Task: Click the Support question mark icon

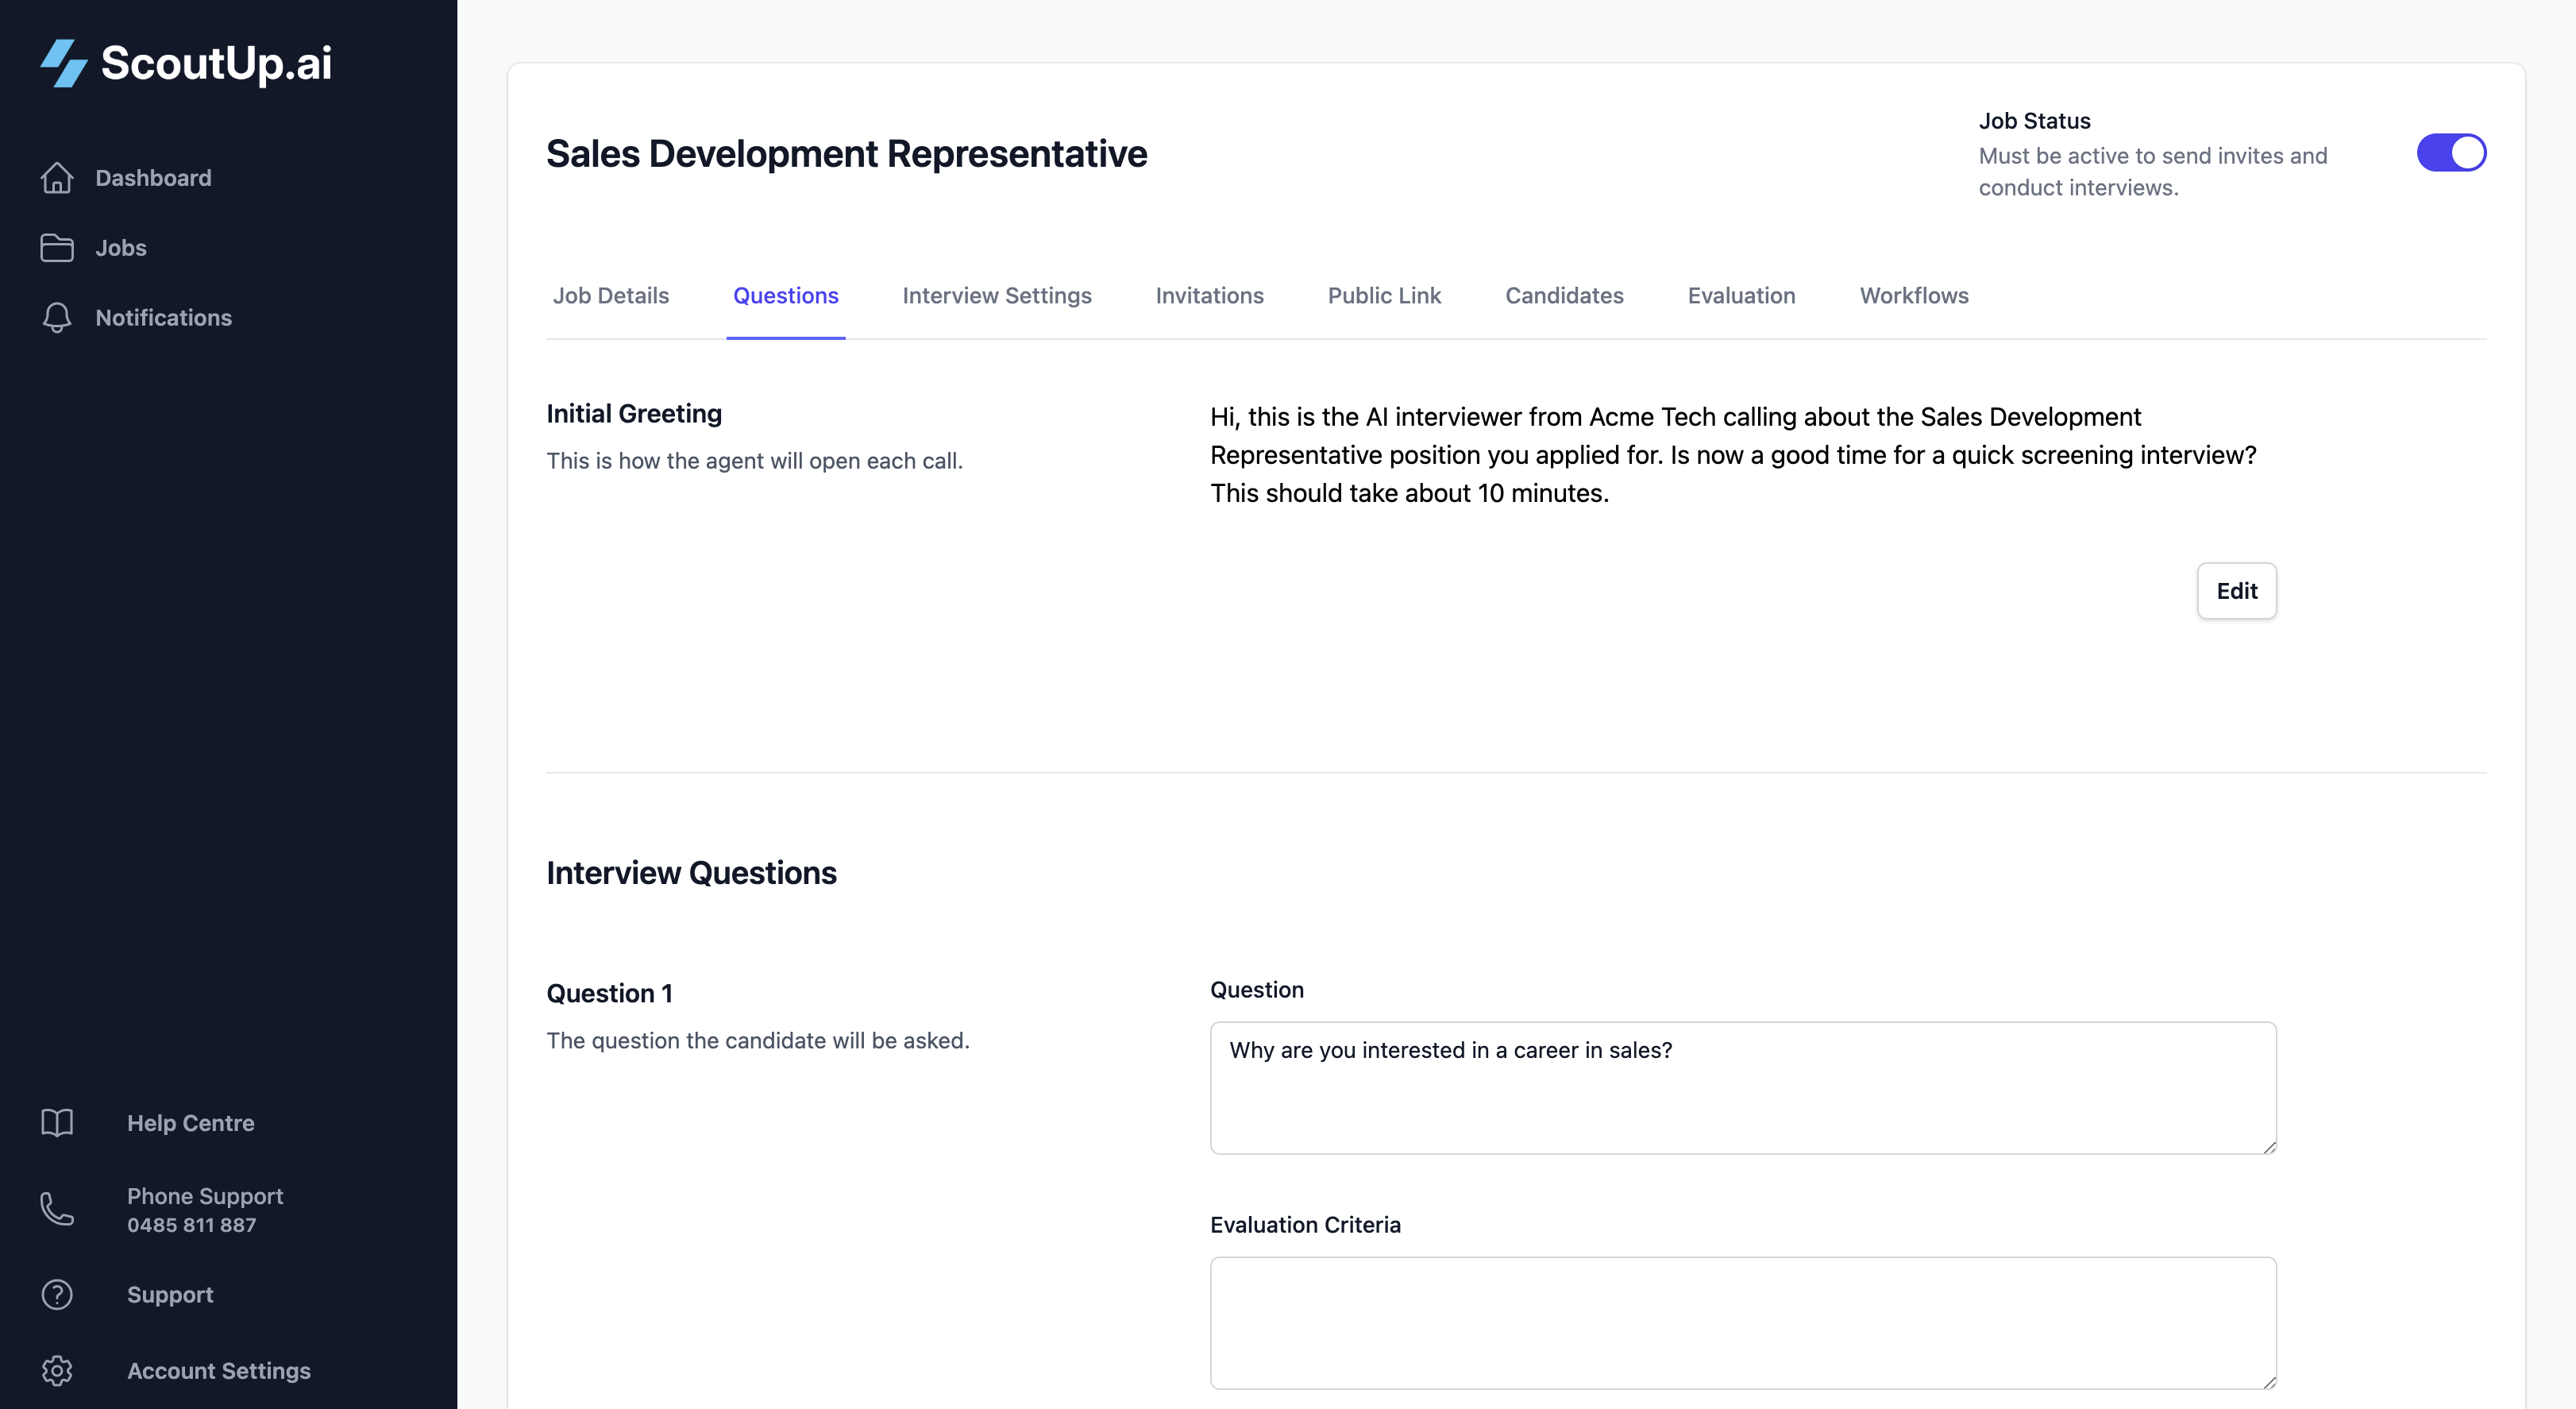Action: tap(57, 1295)
